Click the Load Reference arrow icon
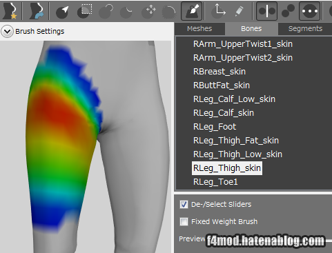Image resolution: width=332 pixels, height=253 pixels. pyautogui.click(x=37, y=11)
